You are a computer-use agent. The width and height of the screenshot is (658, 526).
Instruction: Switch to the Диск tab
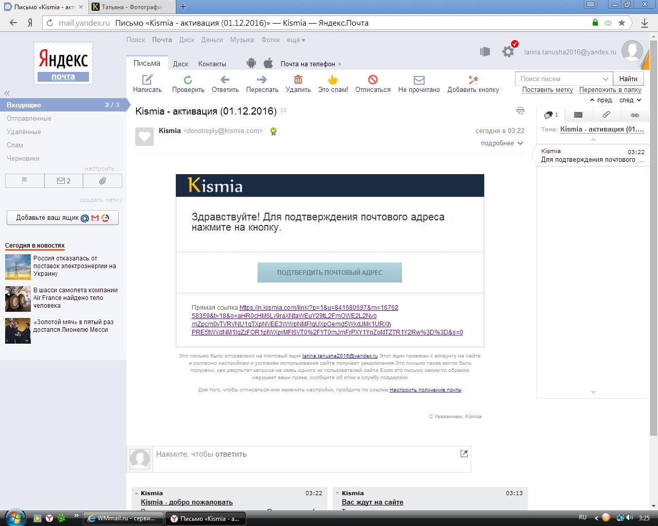(x=180, y=64)
